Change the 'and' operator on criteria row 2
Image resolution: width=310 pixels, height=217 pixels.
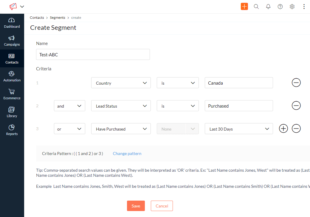[x=69, y=106]
